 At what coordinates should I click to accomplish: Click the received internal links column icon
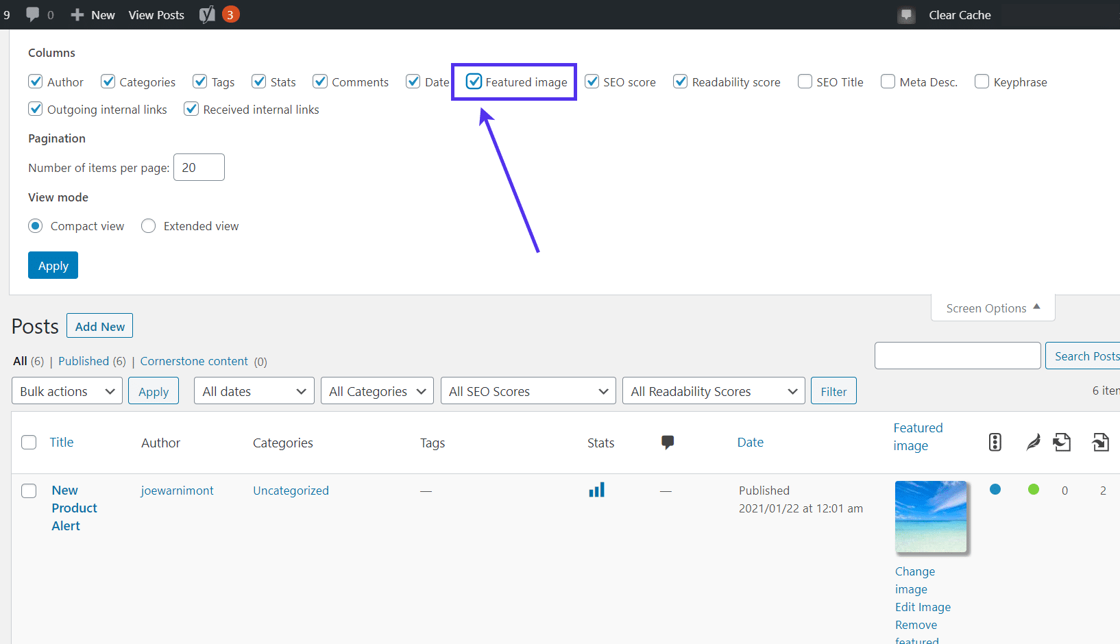1100,443
